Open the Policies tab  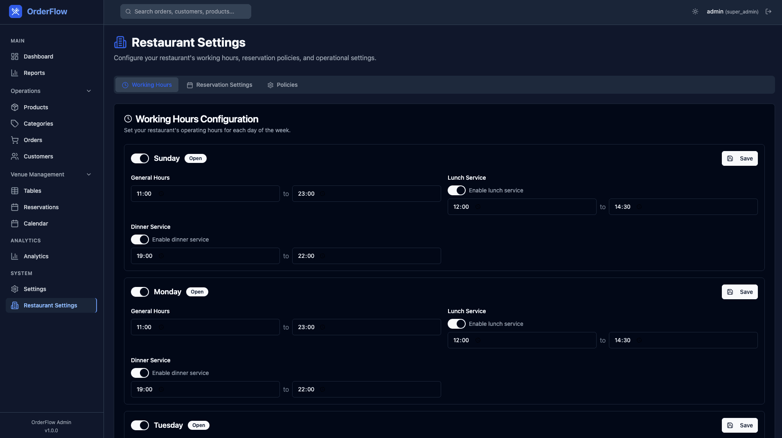click(282, 85)
